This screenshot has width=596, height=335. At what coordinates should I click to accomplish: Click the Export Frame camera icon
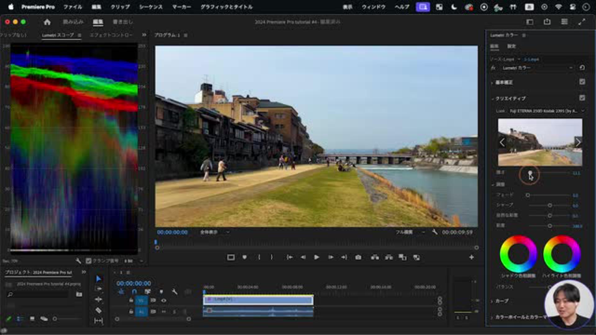358,257
